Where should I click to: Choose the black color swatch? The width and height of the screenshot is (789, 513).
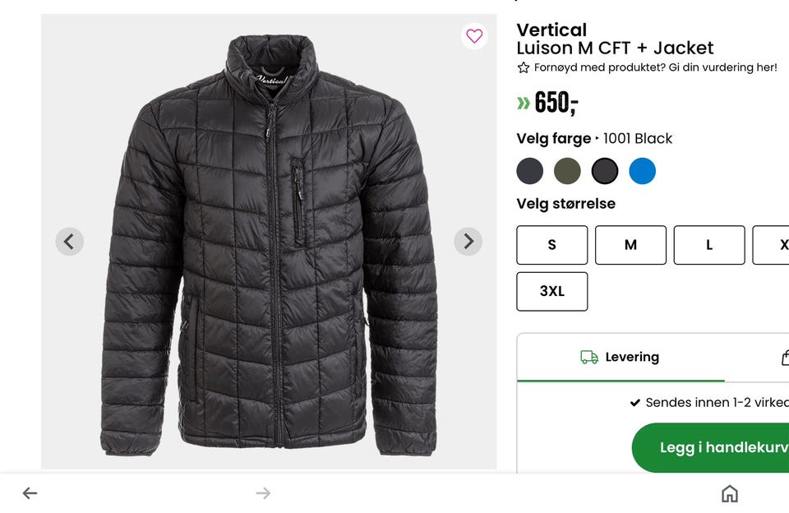pos(605,171)
